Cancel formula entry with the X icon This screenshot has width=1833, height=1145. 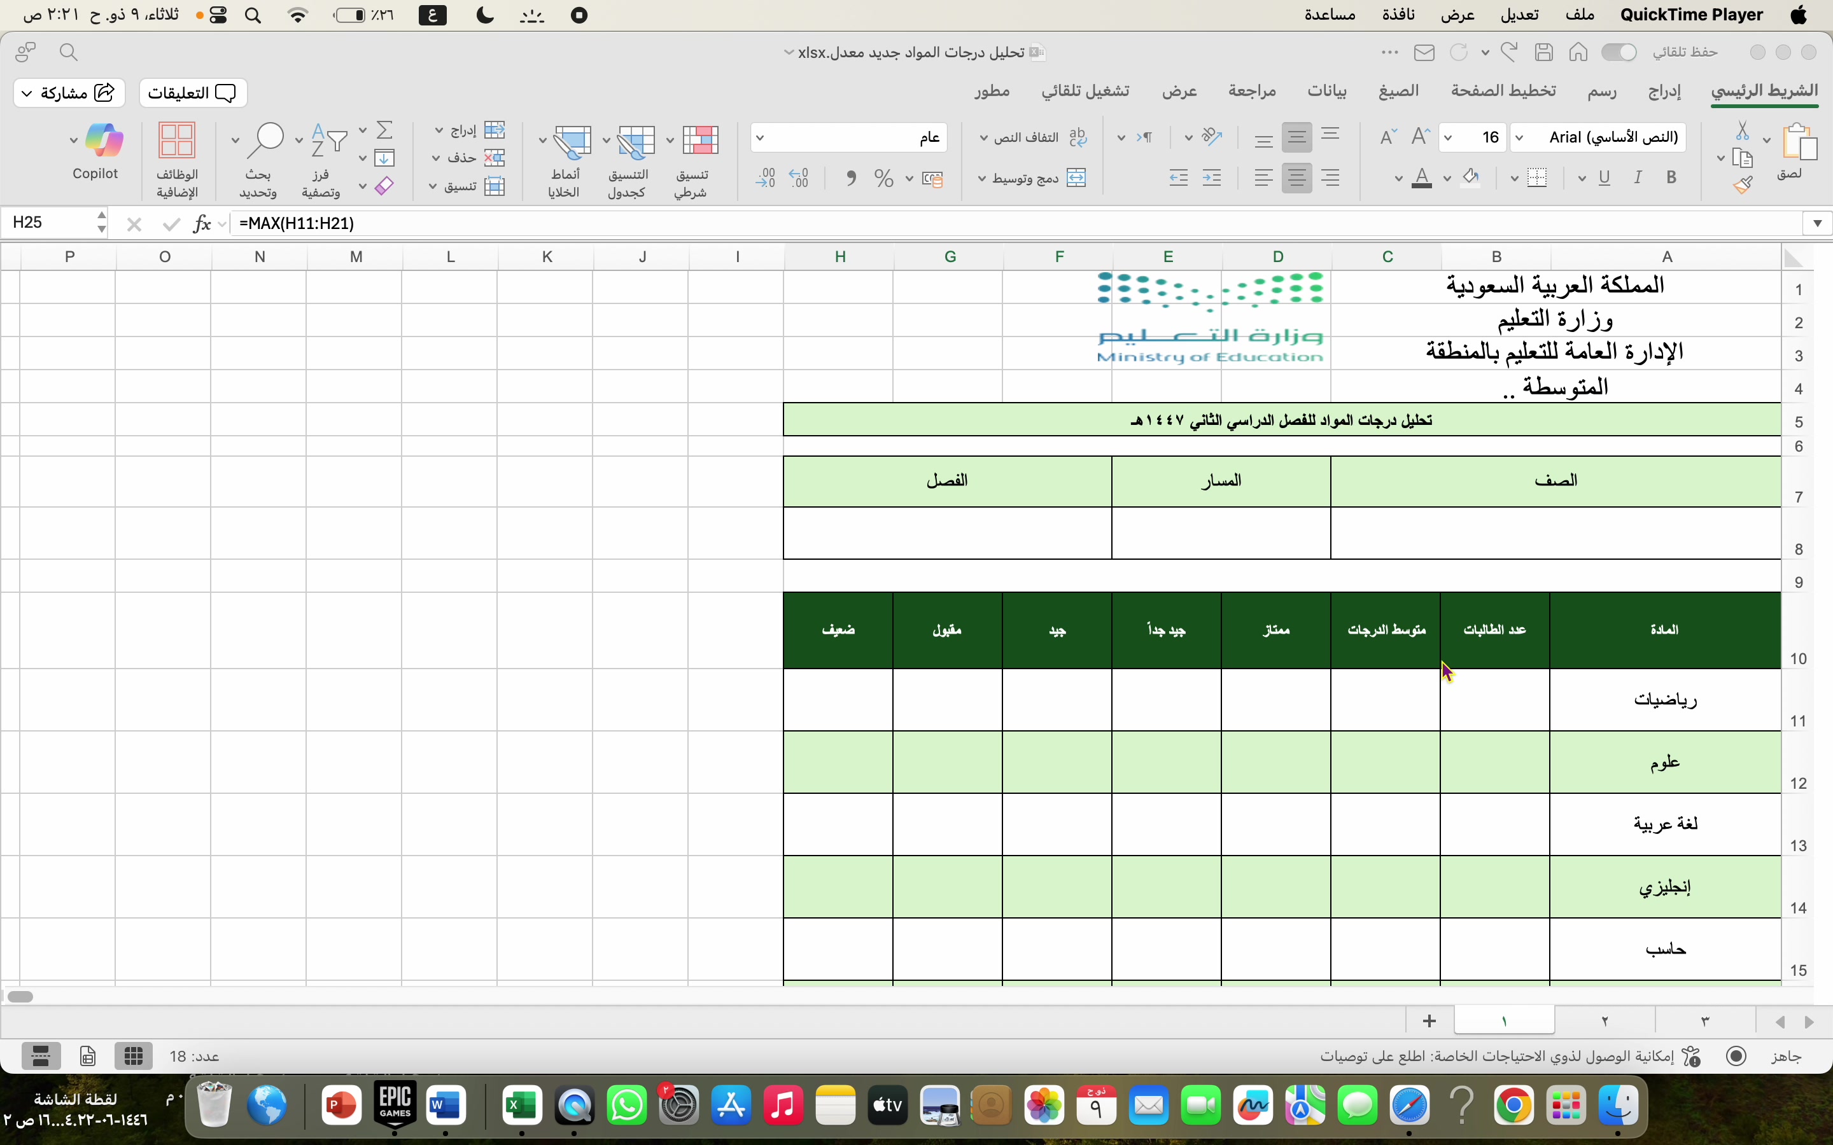[134, 223]
